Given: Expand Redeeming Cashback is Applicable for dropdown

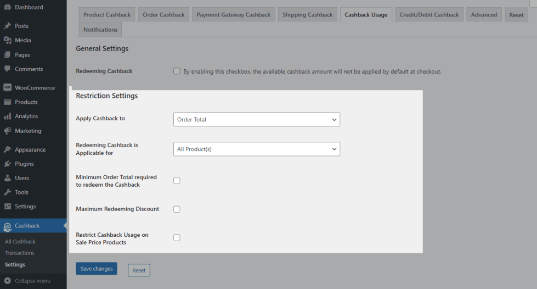Looking at the screenshot, I should [x=256, y=149].
